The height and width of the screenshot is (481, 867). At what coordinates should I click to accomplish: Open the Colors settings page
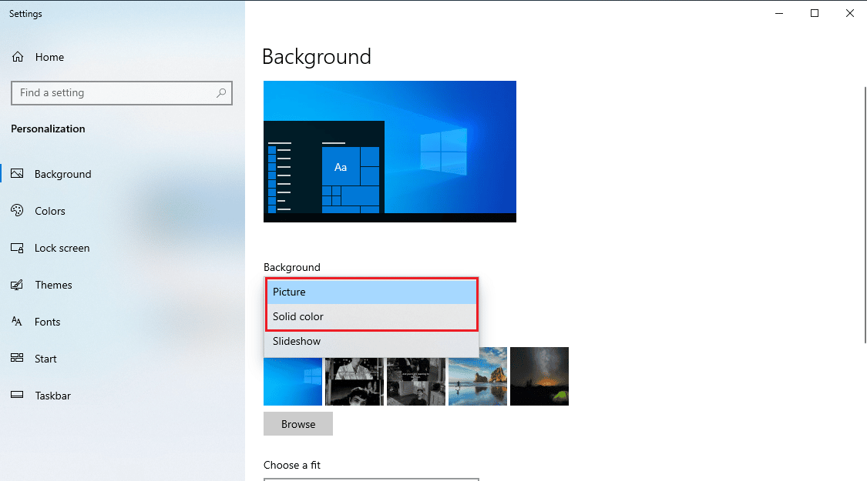tap(123, 211)
